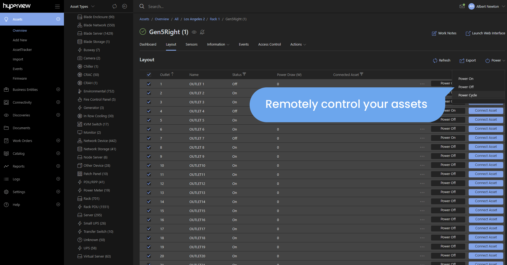Uncheck the select-all checkbox in table header
The image size is (507, 265).
point(149,75)
